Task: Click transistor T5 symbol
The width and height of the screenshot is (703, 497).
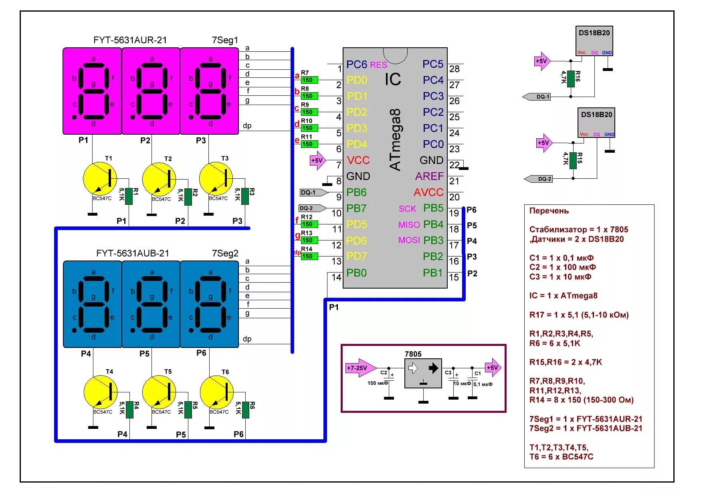Action: click(159, 392)
